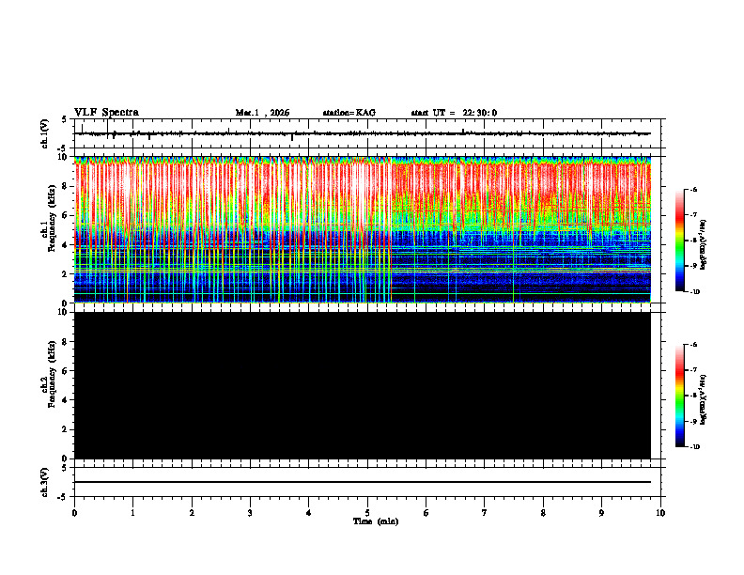Click the "Time (min)" x-axis label
This screenshot has height=575, width=744.
pyautogui.click(x=376, y=521)
